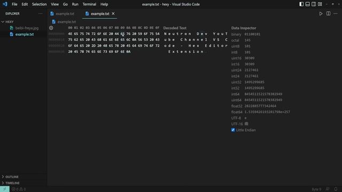Click the EXPLORER panel title
This screenshot has height=192, width=342.
12,13
